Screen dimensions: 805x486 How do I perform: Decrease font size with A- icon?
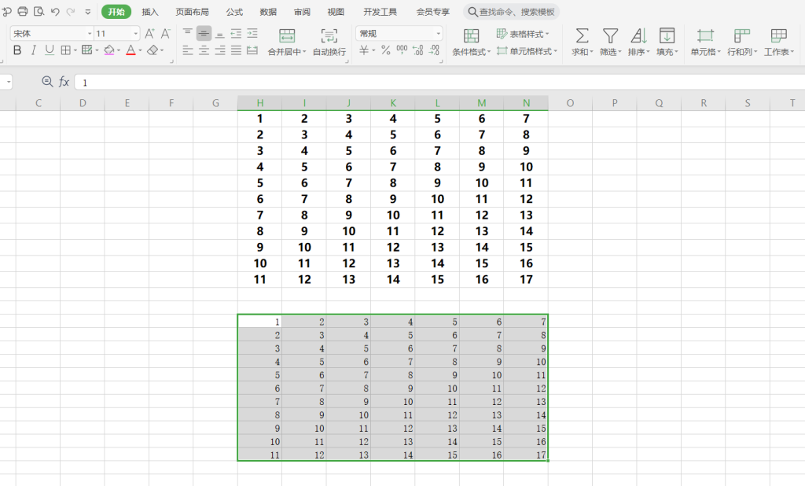pyautogui.click(x=165, y=33)
